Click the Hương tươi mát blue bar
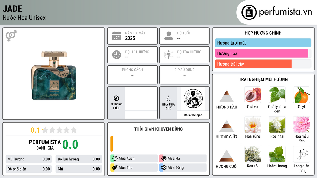317x178 pixels. click(263, 43)
